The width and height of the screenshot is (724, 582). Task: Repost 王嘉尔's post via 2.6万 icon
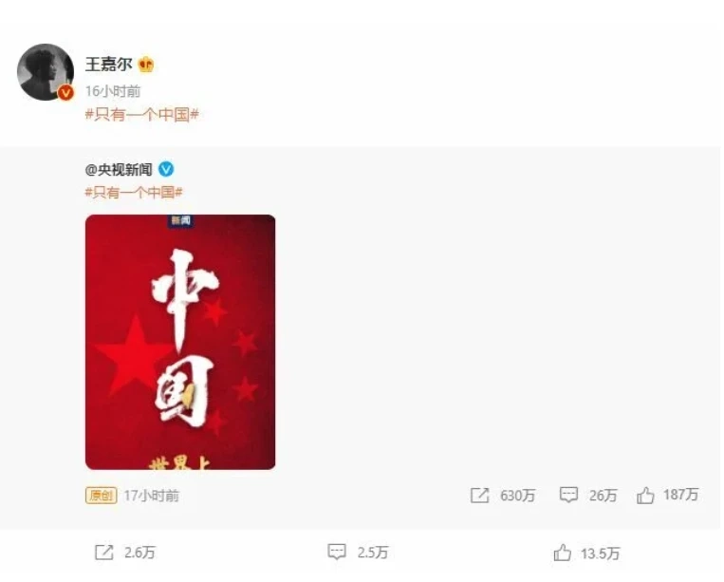[103, 553]
